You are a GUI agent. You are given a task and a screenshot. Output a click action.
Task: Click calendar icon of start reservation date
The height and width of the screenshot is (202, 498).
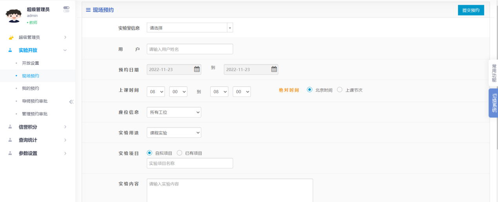[x=197, y=70]
